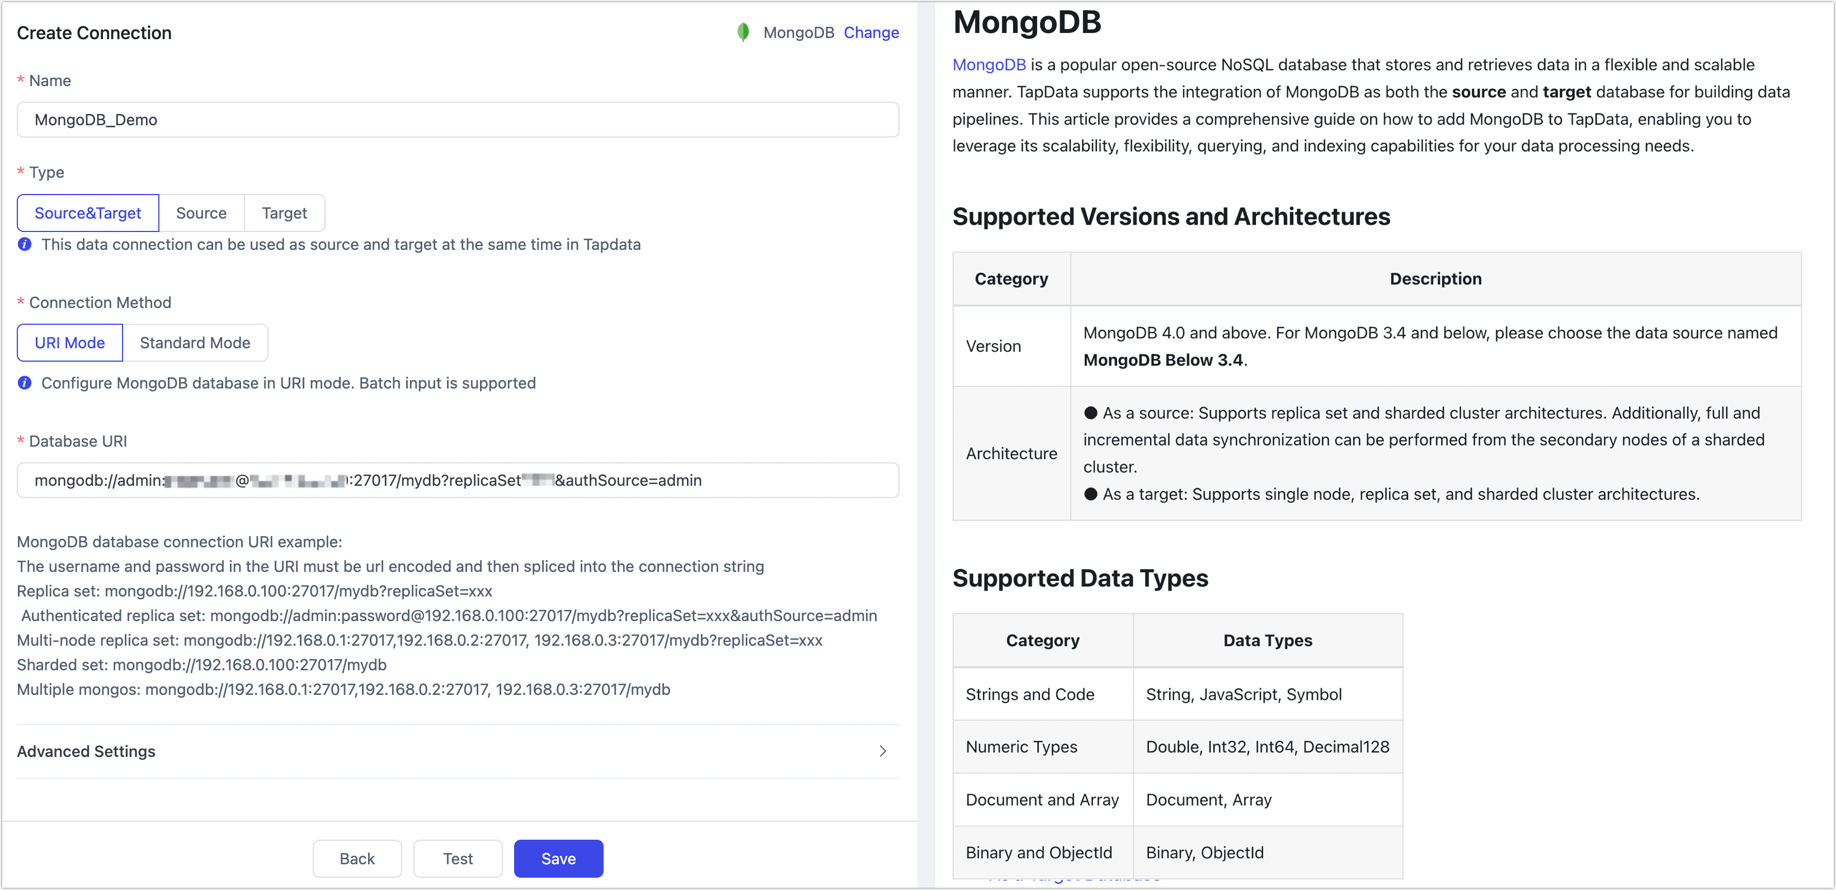The image size is (1836, 890).
Task: Click the Database URI input field
Action: coord(458,480)
